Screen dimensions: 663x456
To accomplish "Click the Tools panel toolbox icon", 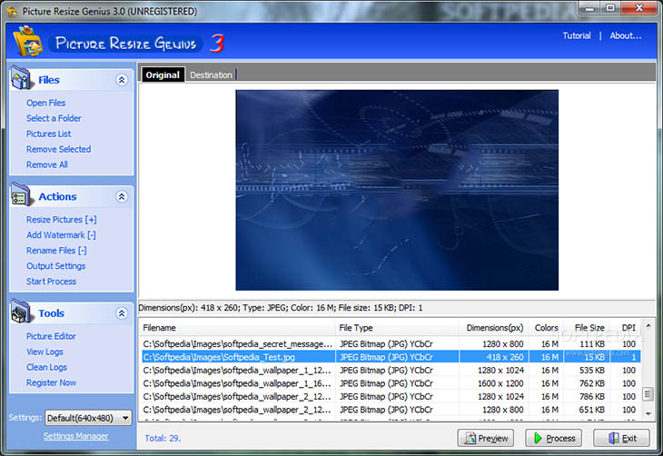I will coord(21,312).
